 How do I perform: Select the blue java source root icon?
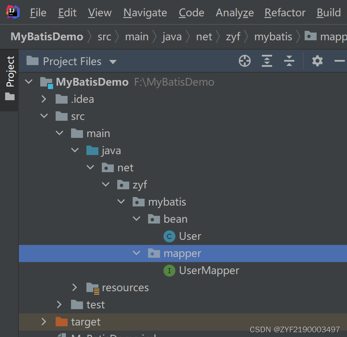click(92, 150)
